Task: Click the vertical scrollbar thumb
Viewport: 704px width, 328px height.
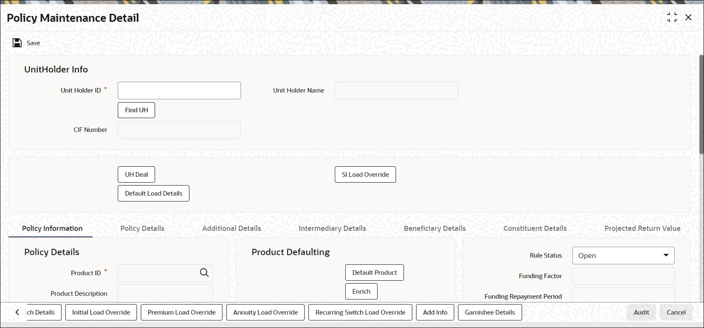Action: (701, 104)
